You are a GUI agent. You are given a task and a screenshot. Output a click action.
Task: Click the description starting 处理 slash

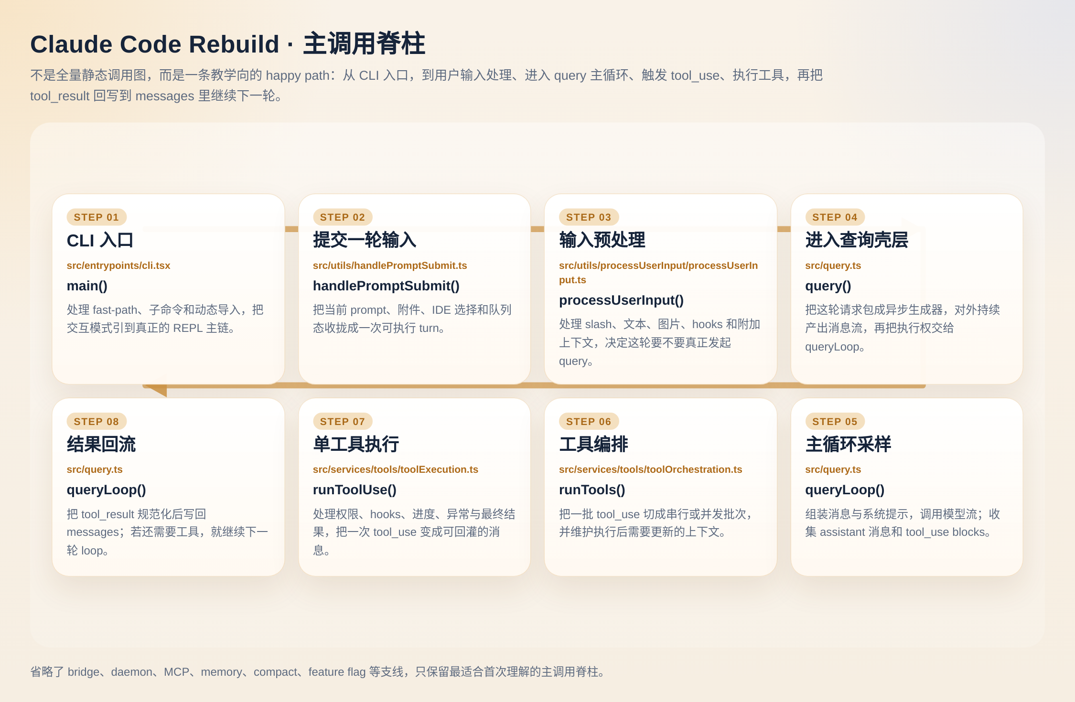[x=660, y=342]
